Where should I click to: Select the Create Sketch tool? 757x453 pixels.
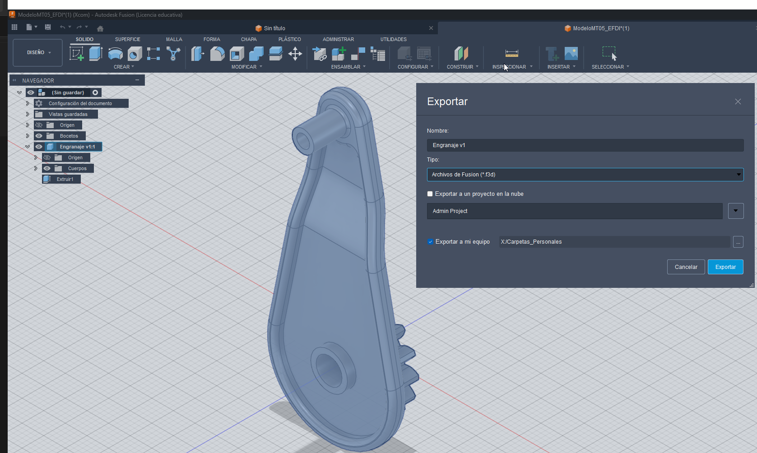point(76,54)
